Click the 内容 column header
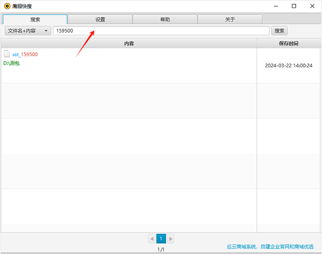322x254 pixels. (x=129, y=44)
